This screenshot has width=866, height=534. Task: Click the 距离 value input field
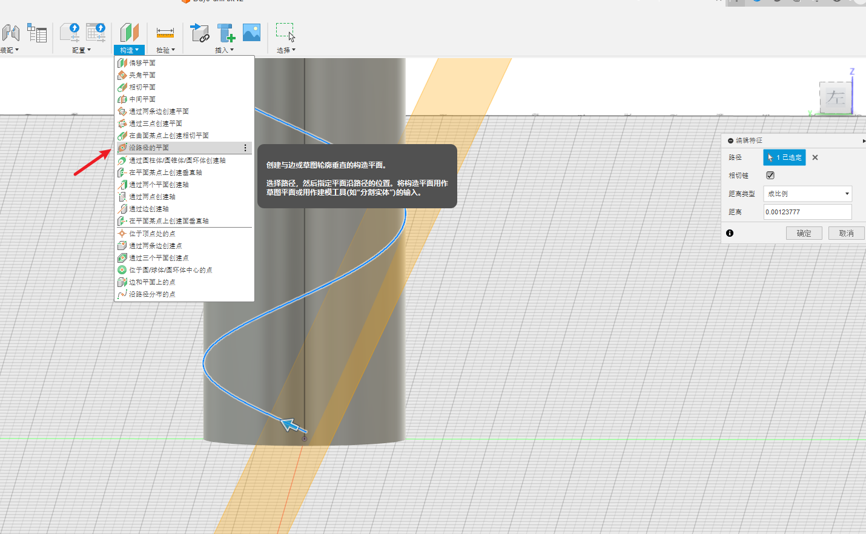point(807,212)
